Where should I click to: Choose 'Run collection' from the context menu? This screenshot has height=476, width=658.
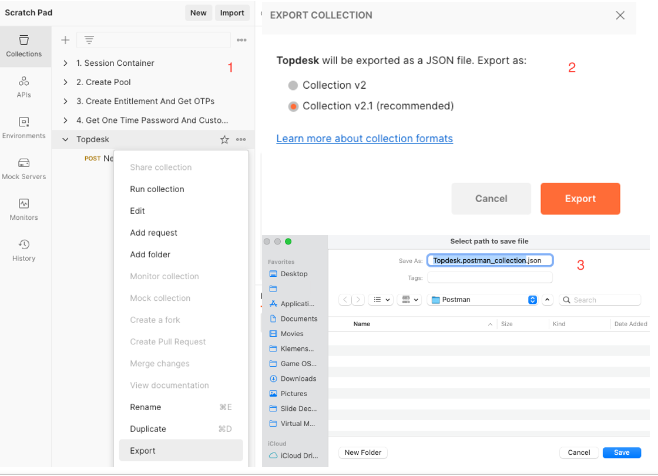(x=156, y=189)
